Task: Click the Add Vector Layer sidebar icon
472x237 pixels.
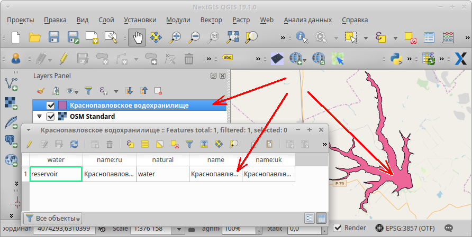Action: click(x=11, y=84)
